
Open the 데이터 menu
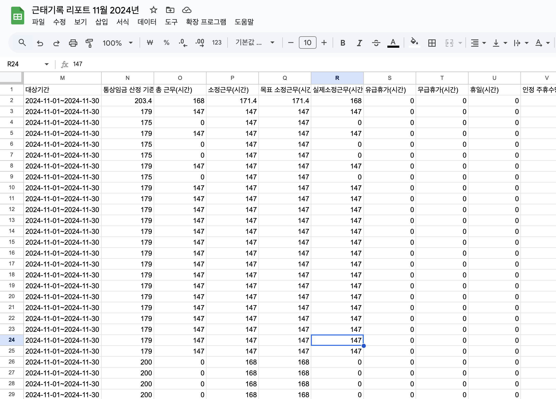[147, 22]
